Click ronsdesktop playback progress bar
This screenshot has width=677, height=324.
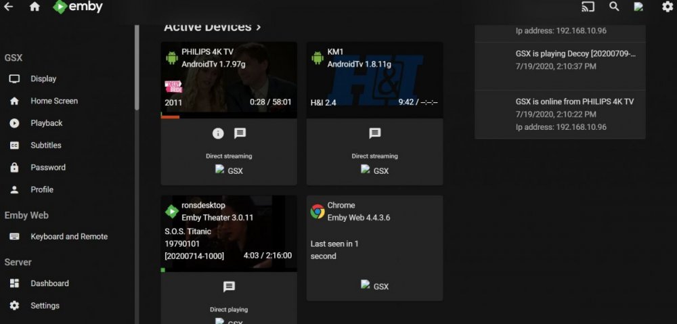pyautogui.click(x=229, y=270)
